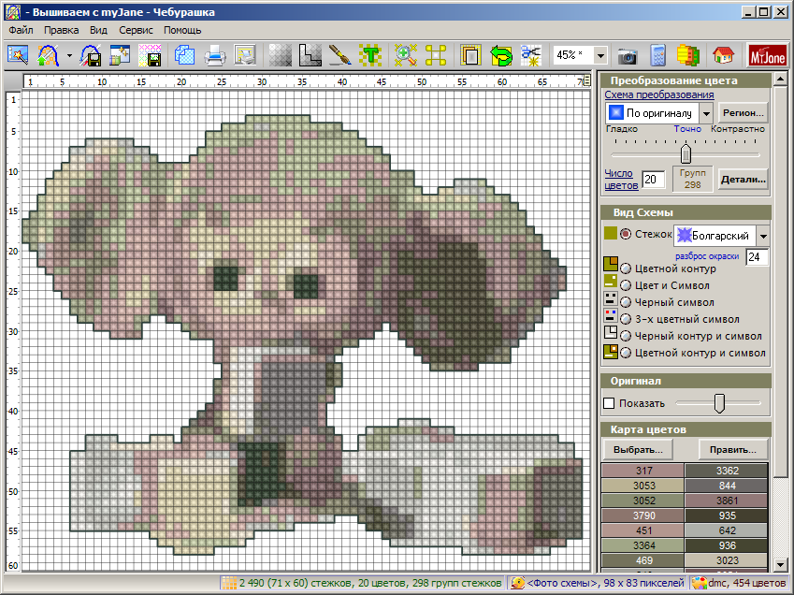Click the camera icon in the toolbar
Viewport: 794px width, 595px height.
click(627, 55)
